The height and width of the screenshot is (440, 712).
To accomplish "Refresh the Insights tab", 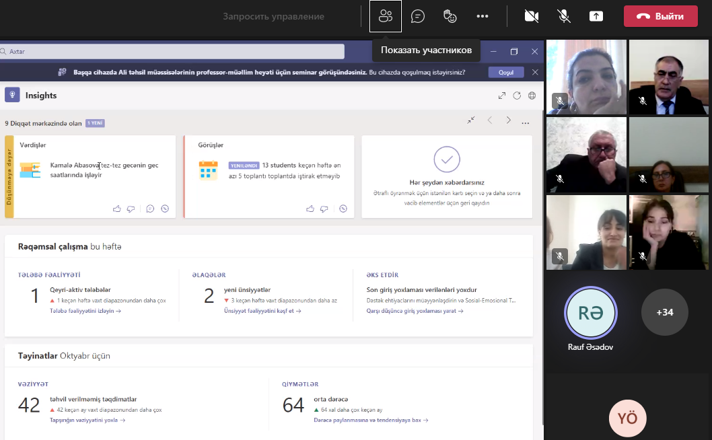I will tap(517, 96).
